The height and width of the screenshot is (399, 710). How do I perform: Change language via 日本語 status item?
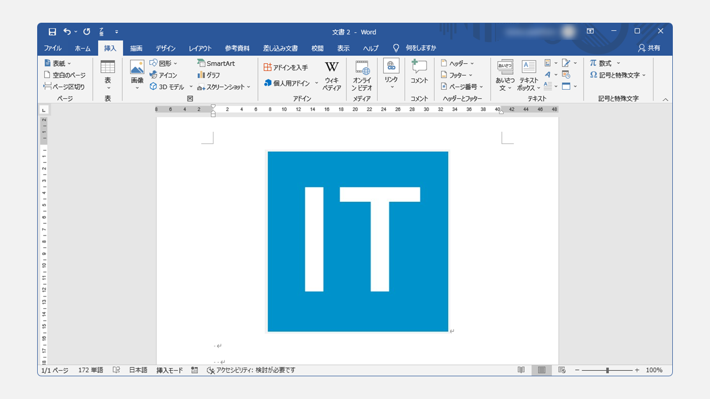138,370
